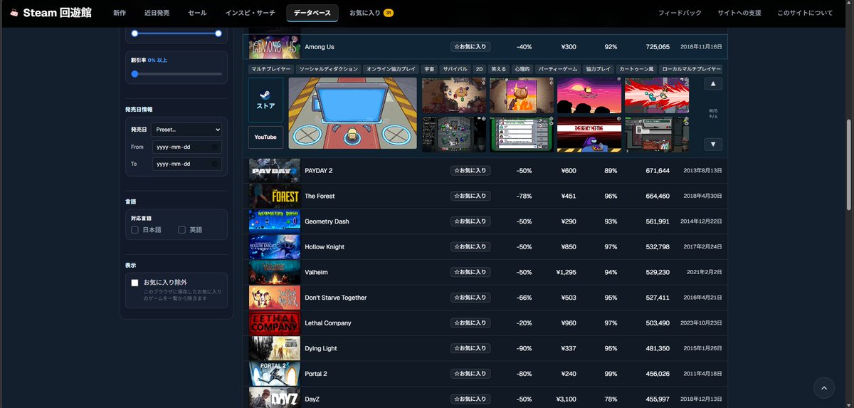
Task: Click the ローカルマルチプレイヤー tag
Action: pyautogui.click(x=690, y=69)
